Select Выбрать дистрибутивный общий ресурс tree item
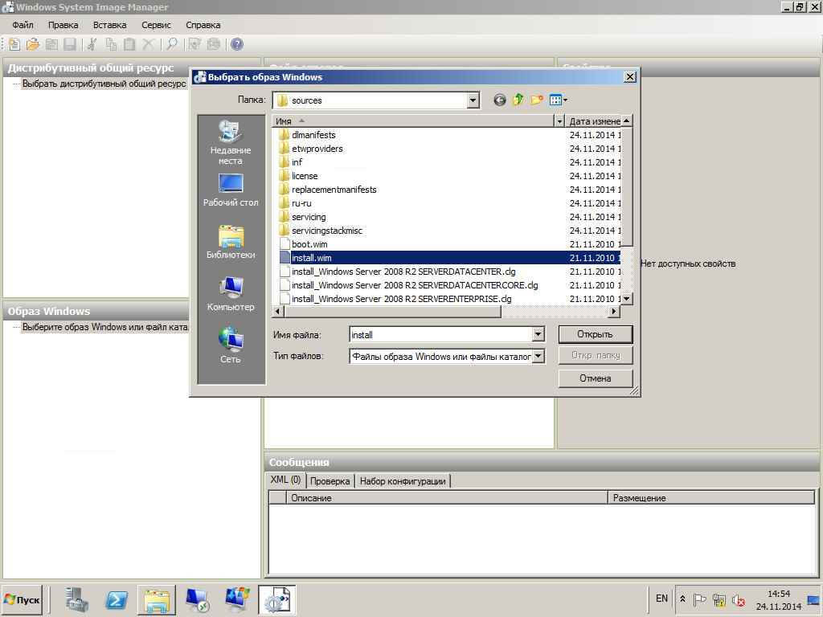The image size is (823, 617). tap(104, 84)
